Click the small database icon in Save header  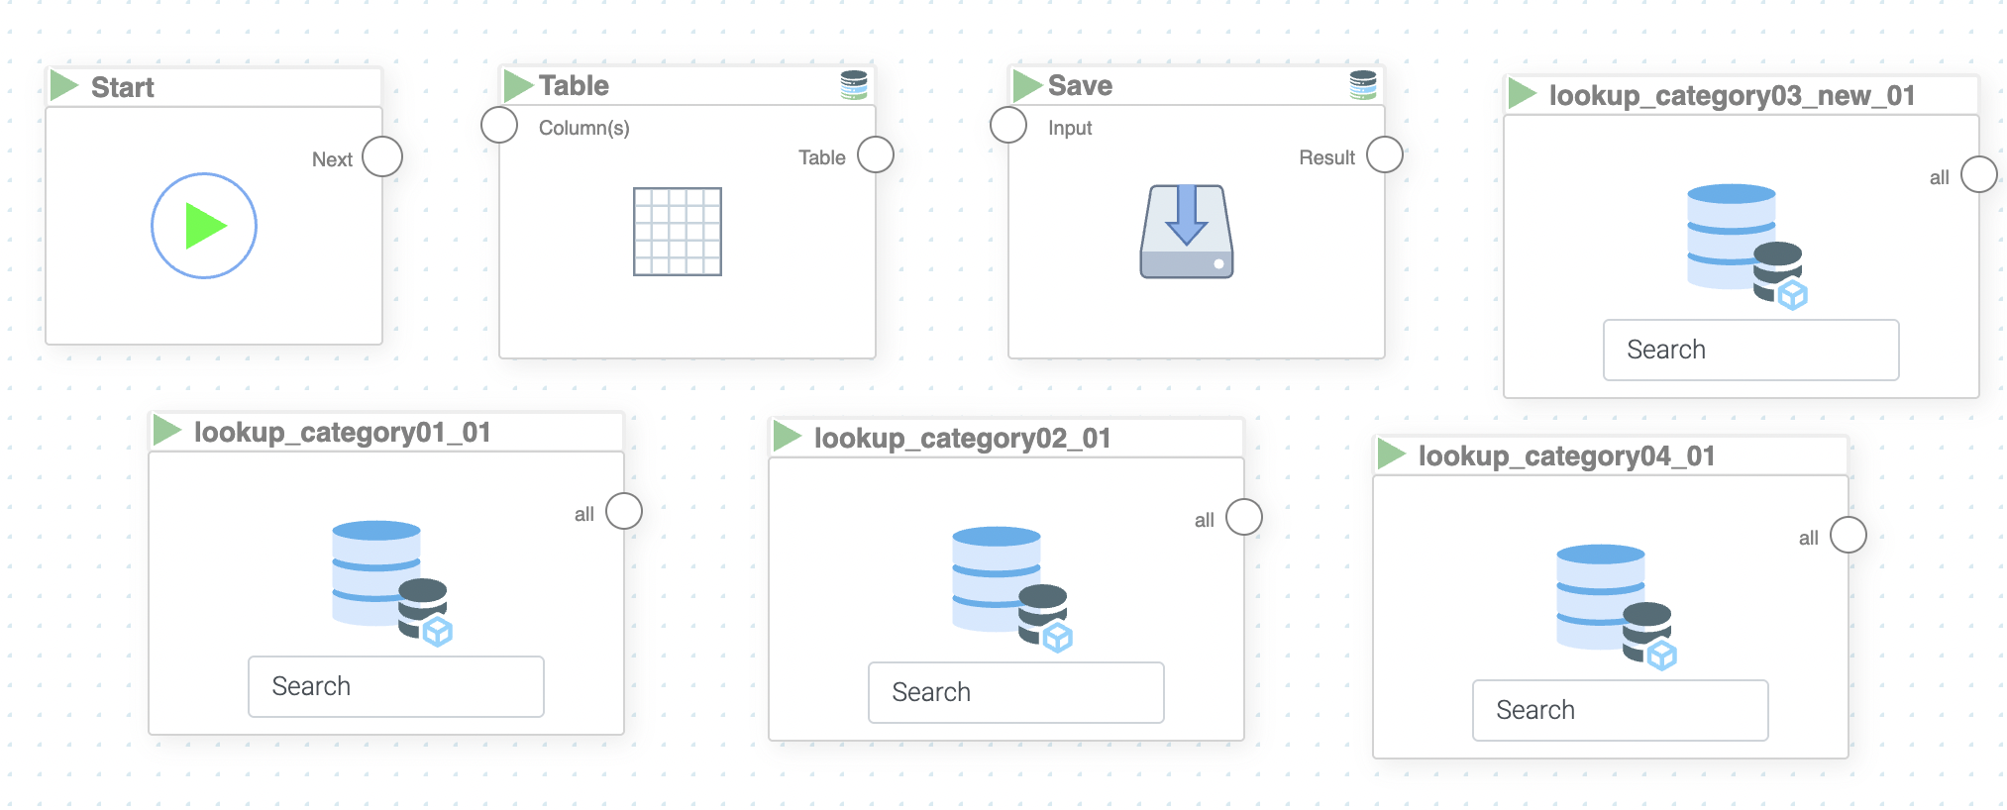tap(1363, 85)
